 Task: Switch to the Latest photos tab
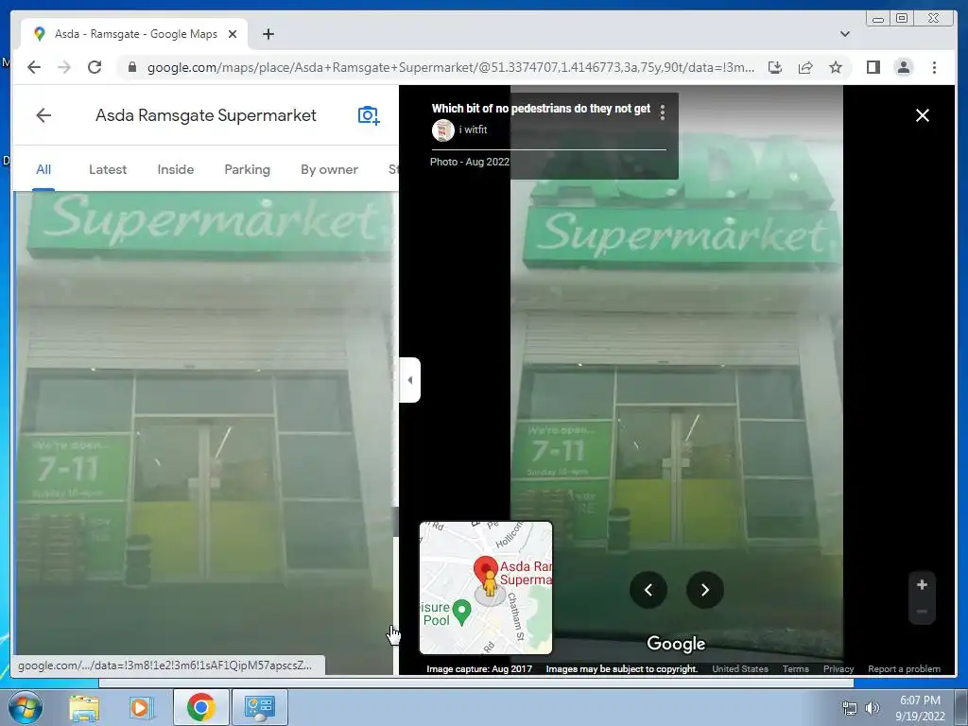click(x=108, y=169)
